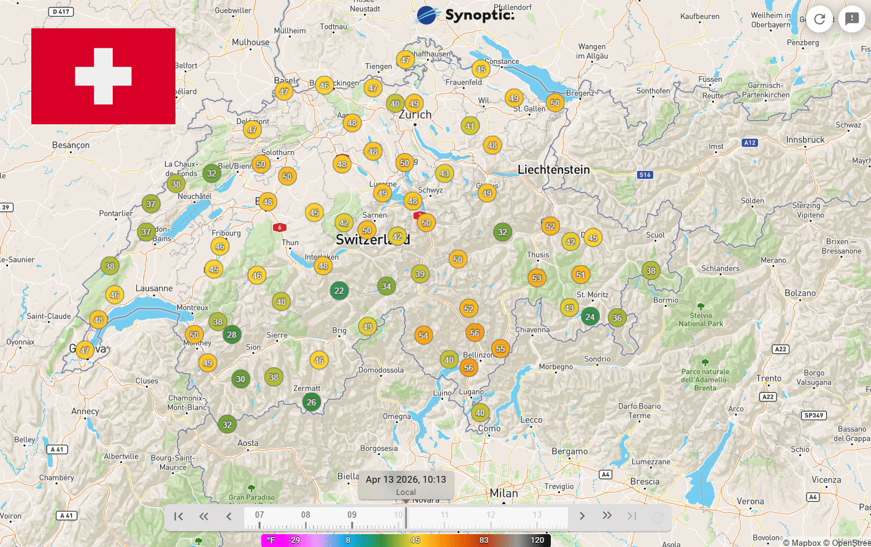Image resolution: width=871 pixels, height=547 pixels.
Task: Open the report feedback button
Action: tap(852, 19)
